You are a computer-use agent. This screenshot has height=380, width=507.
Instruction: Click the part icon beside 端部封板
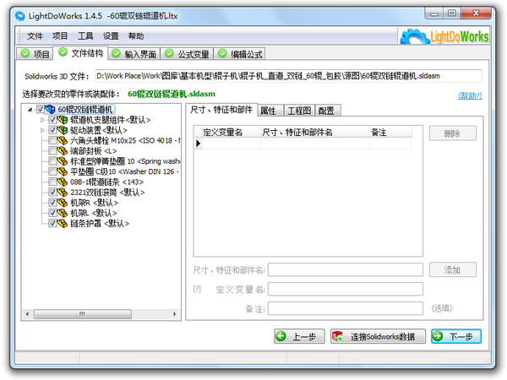tap(63, 151)
